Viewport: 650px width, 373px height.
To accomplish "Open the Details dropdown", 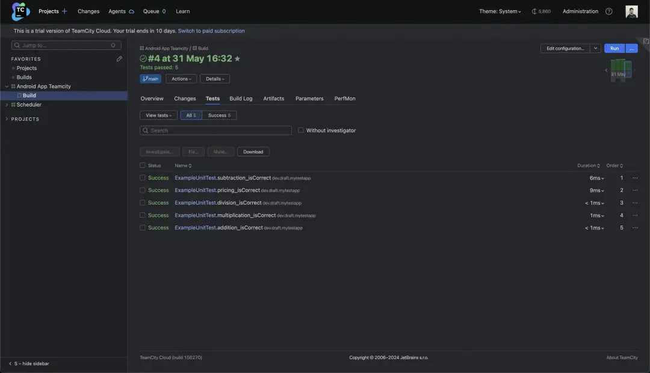I will point(215,79).
